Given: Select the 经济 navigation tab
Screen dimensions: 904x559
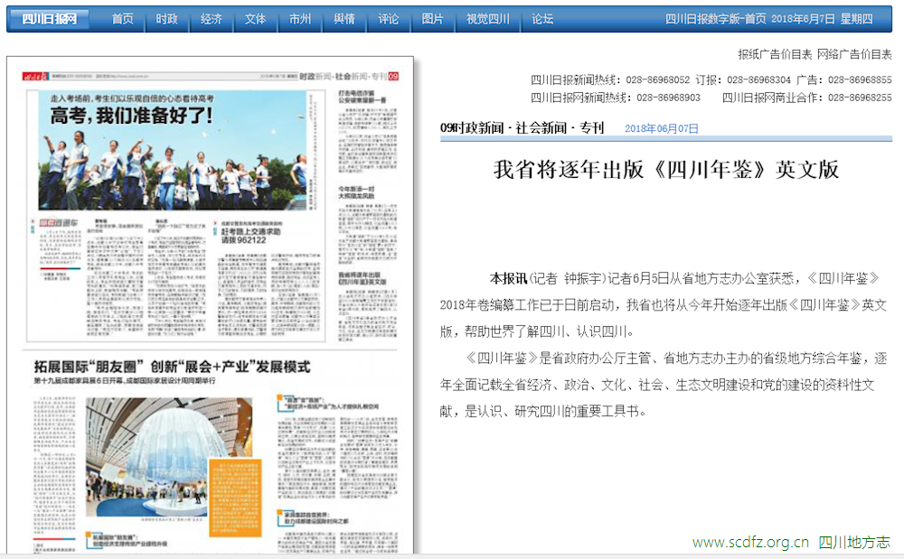Looking at the screenshot, I should coord(211,19).
